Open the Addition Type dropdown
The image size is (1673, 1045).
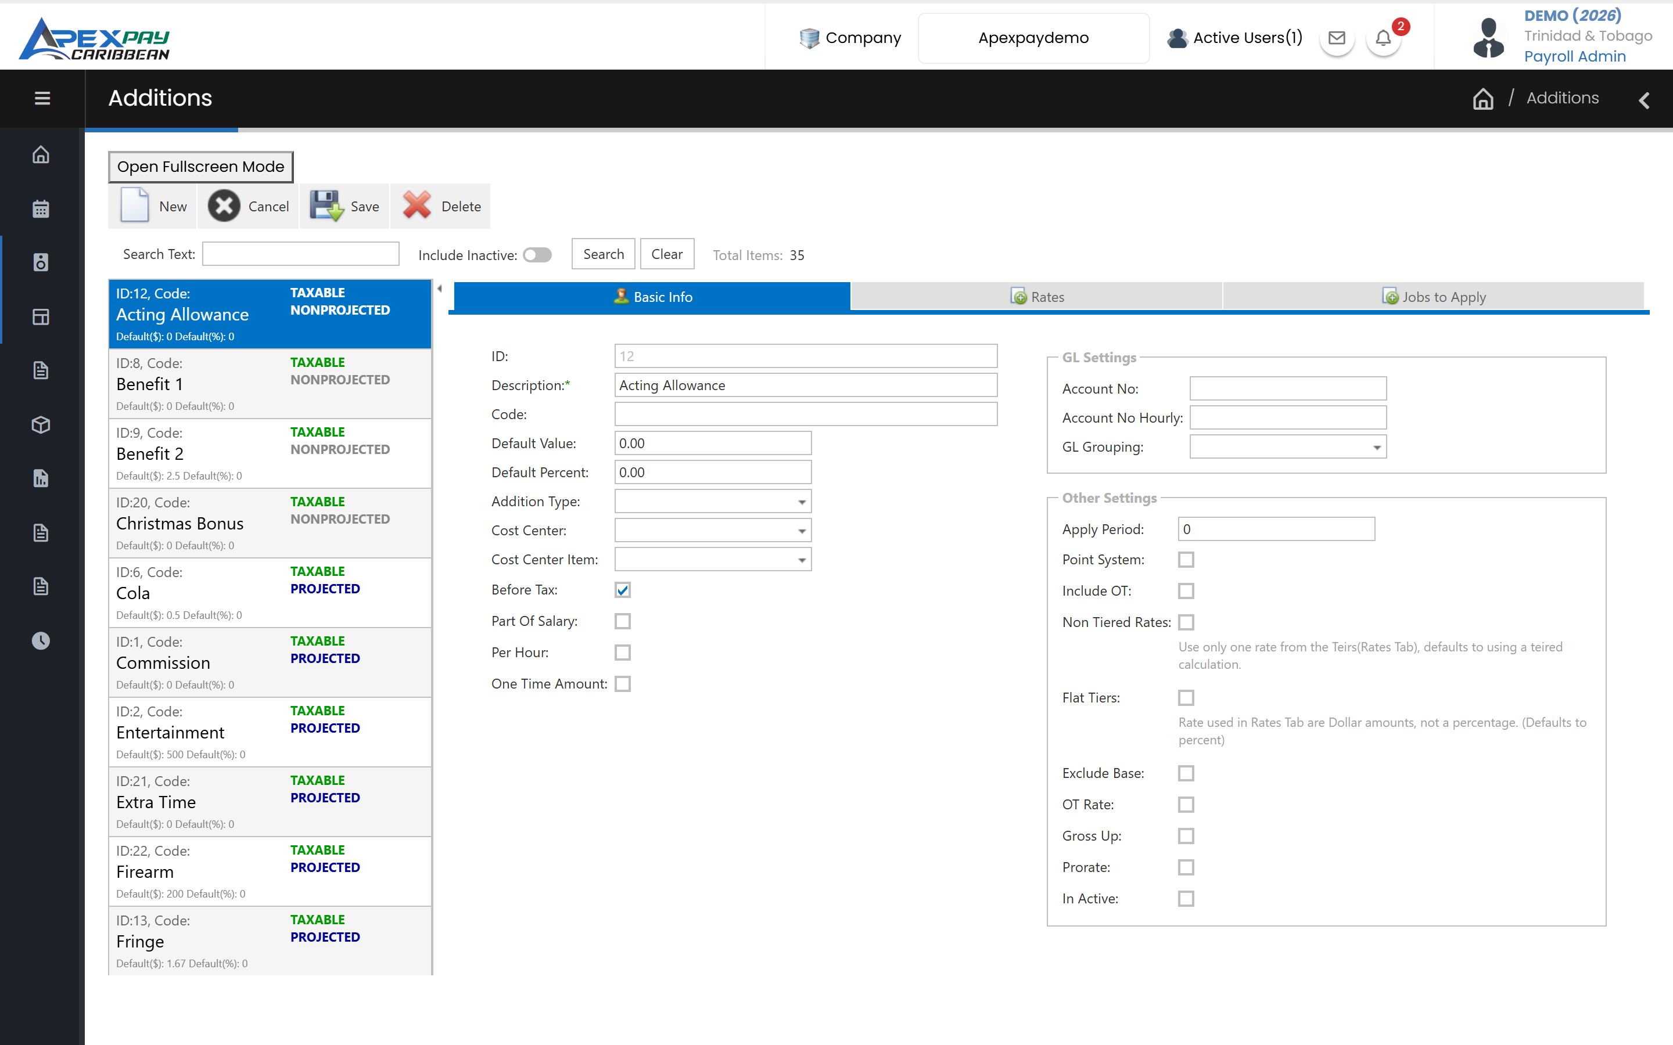713,501
